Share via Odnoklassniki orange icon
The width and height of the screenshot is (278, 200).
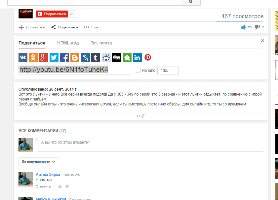[x=33, y=57]
